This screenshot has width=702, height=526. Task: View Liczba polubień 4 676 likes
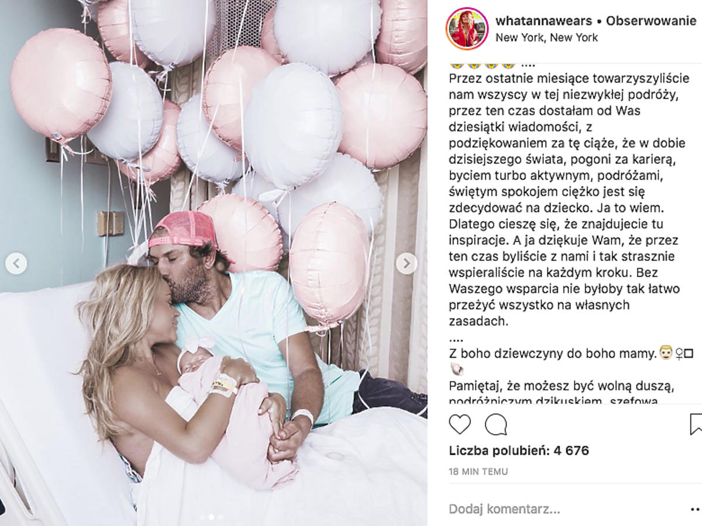click(x=519, y=451)
